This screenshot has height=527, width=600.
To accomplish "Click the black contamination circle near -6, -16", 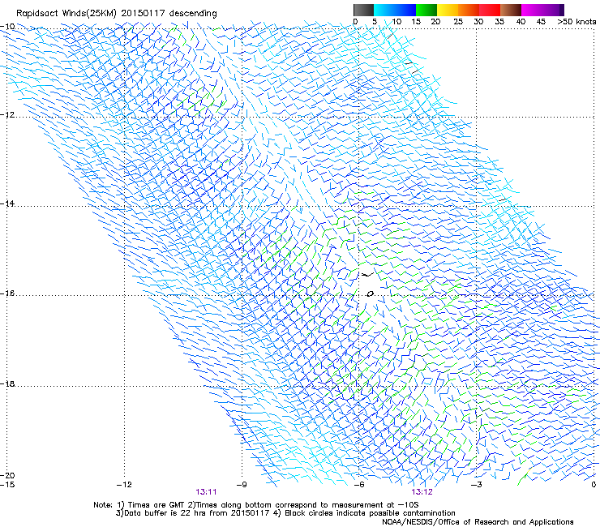I will (x=370, y=294).
